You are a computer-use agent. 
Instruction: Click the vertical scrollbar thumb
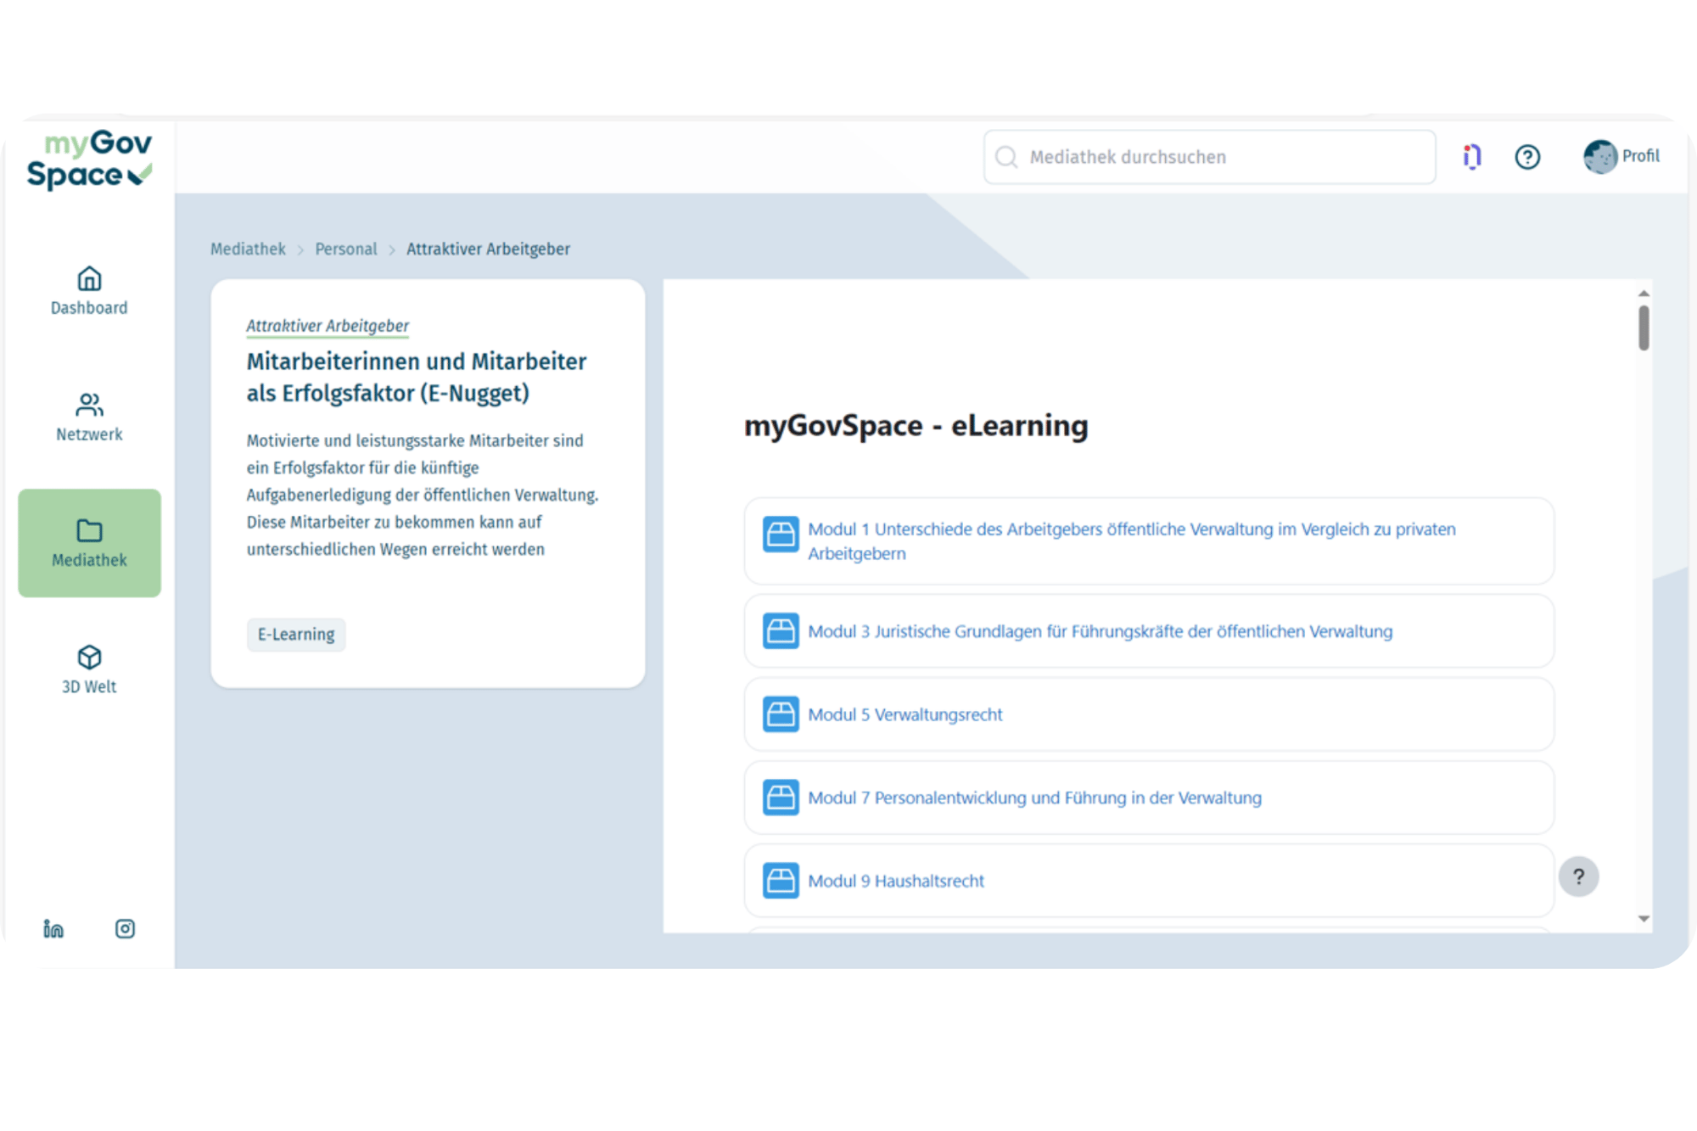[1644, 328]
